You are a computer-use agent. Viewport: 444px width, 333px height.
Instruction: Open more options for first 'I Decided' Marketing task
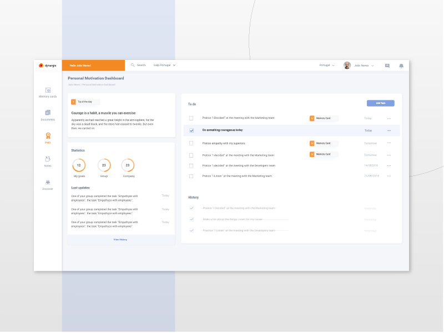(389, 118)
